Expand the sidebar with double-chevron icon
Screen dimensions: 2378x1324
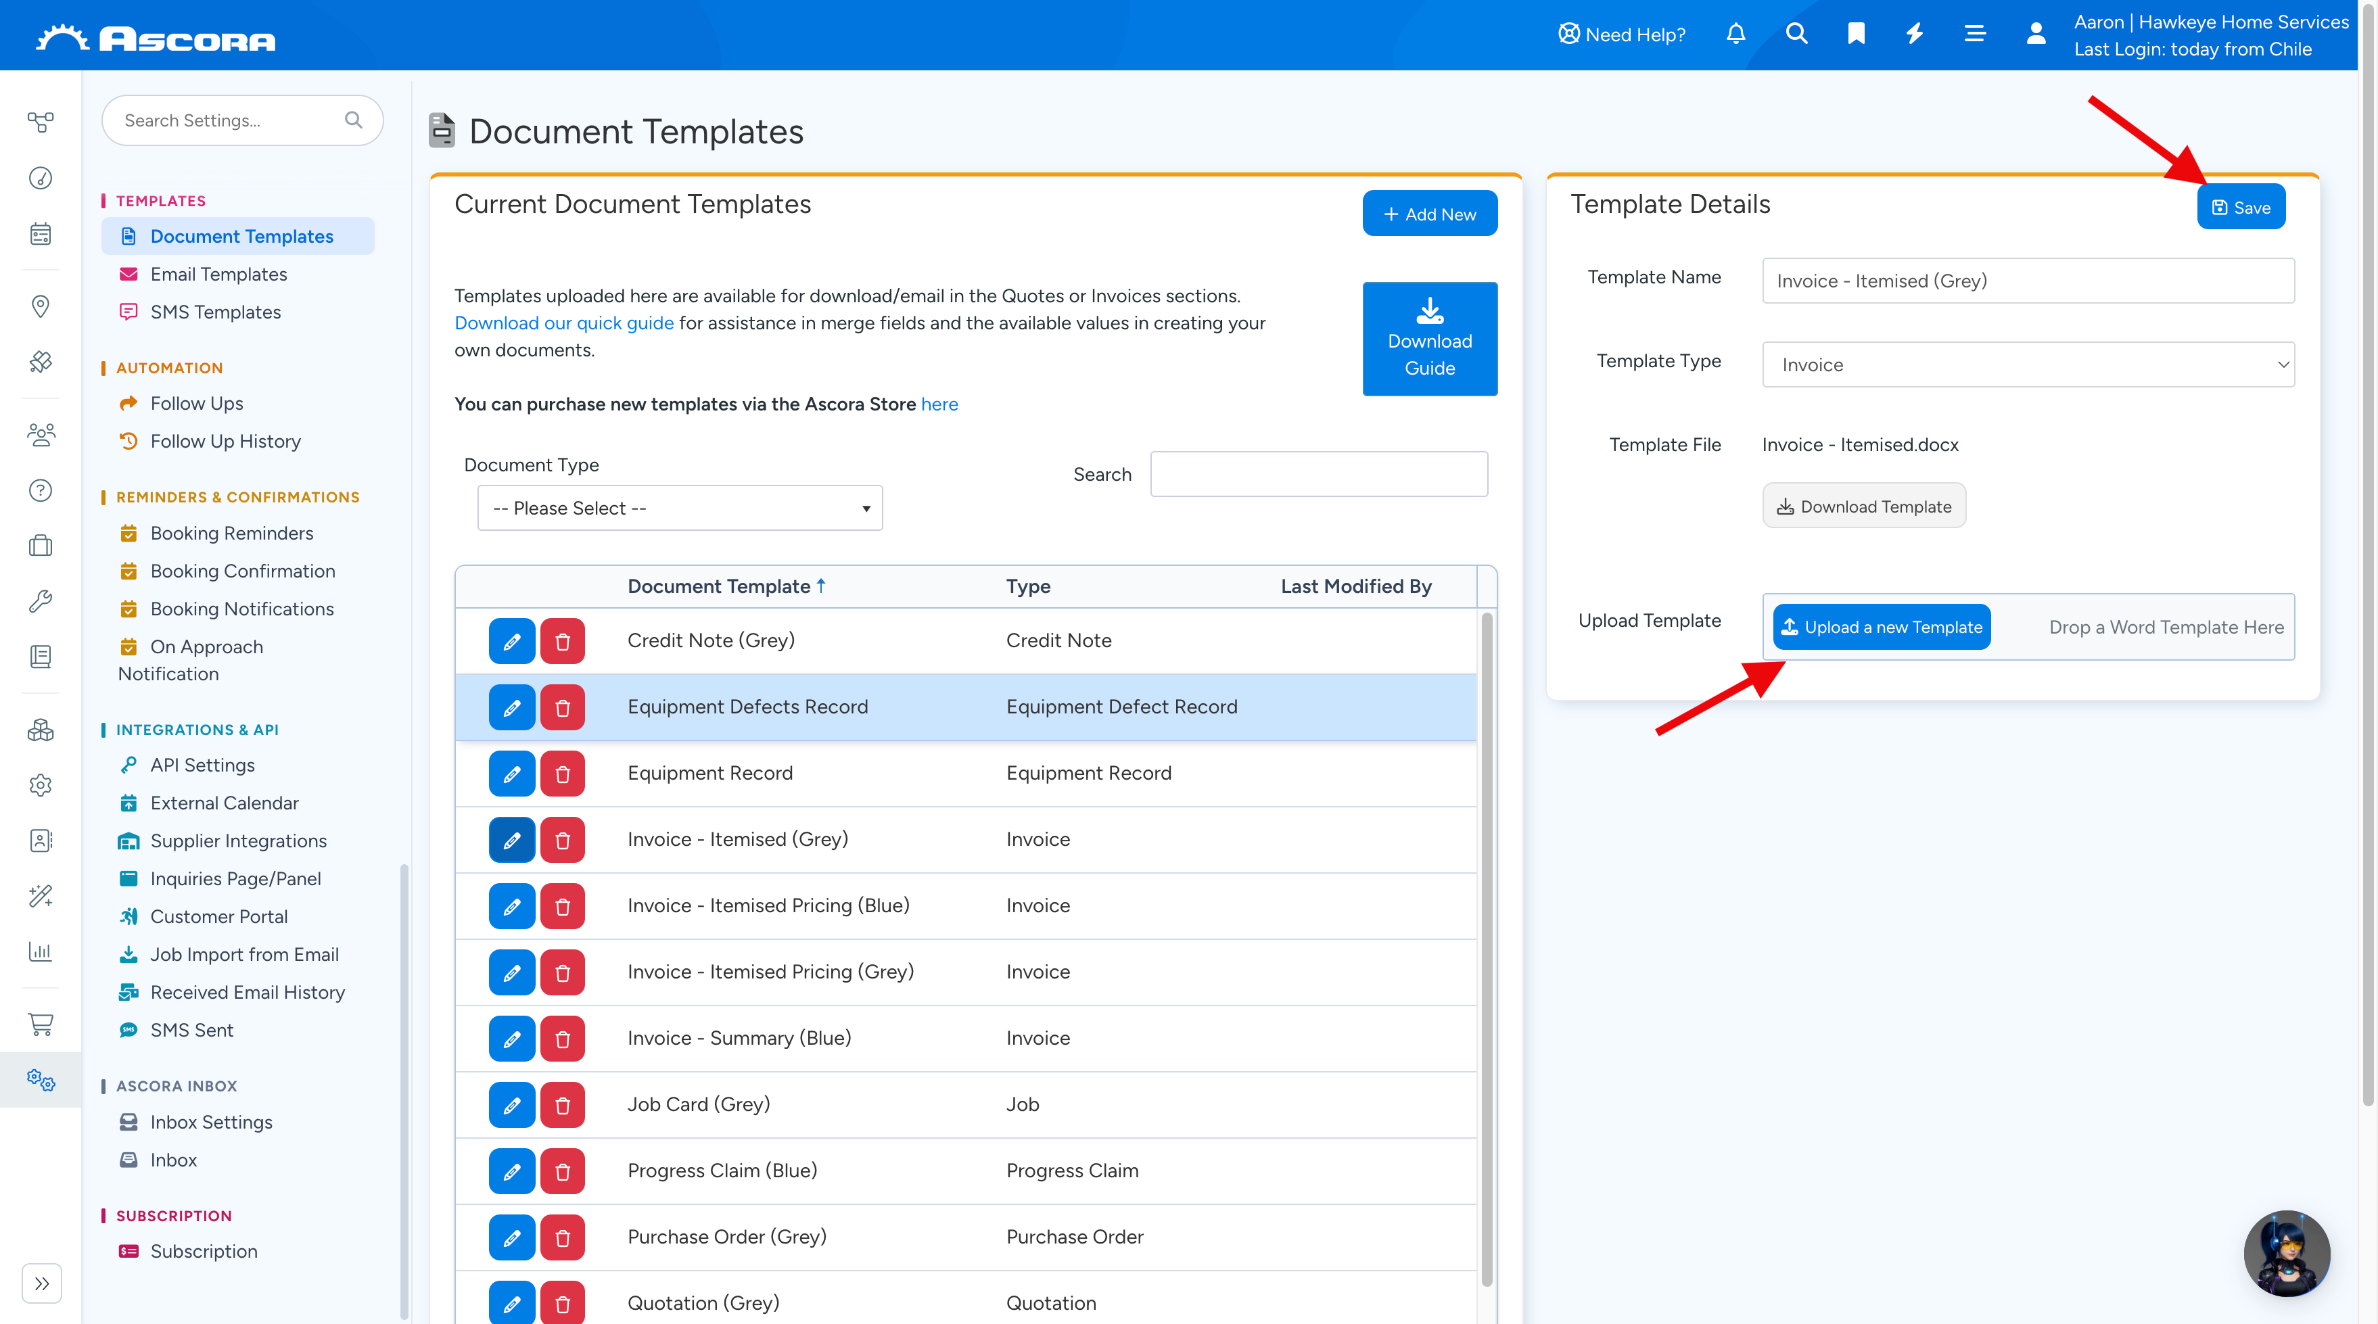pyautogui.click(x=41, y=1283)
